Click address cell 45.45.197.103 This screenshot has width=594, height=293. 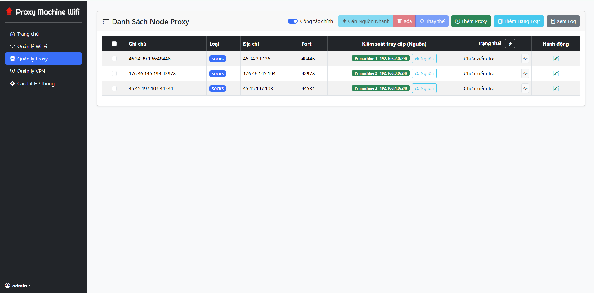coord(258,88)
